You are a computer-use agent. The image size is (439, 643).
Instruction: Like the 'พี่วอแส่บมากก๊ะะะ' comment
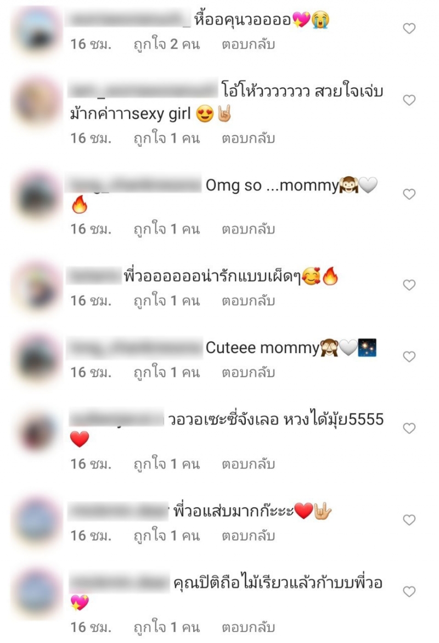409,520
